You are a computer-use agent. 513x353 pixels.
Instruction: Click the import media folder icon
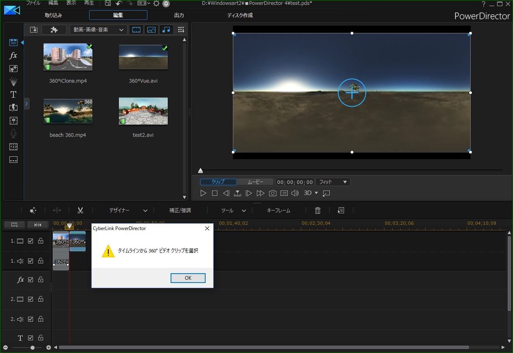coord(34,30)
